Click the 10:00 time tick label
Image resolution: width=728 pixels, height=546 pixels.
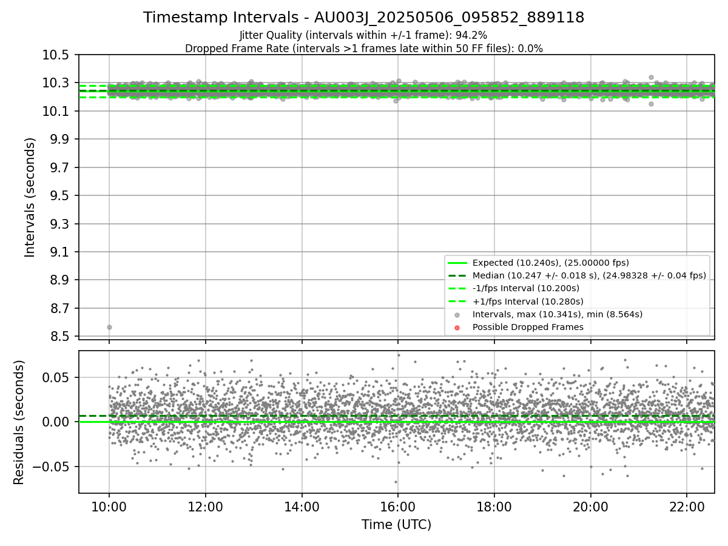[109, 505]
